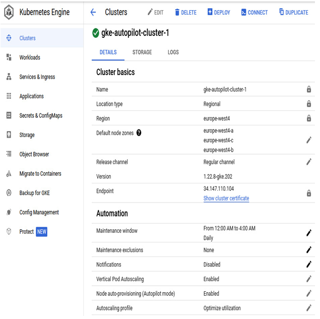Edit the Maintenance window pencil icon
The height and width of the screenshot is (319, 320).
[x=309, y=233]
